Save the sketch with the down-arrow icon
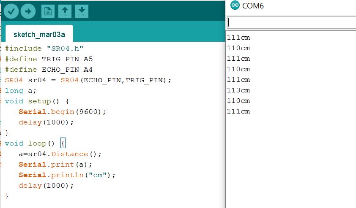 (82, 11)
